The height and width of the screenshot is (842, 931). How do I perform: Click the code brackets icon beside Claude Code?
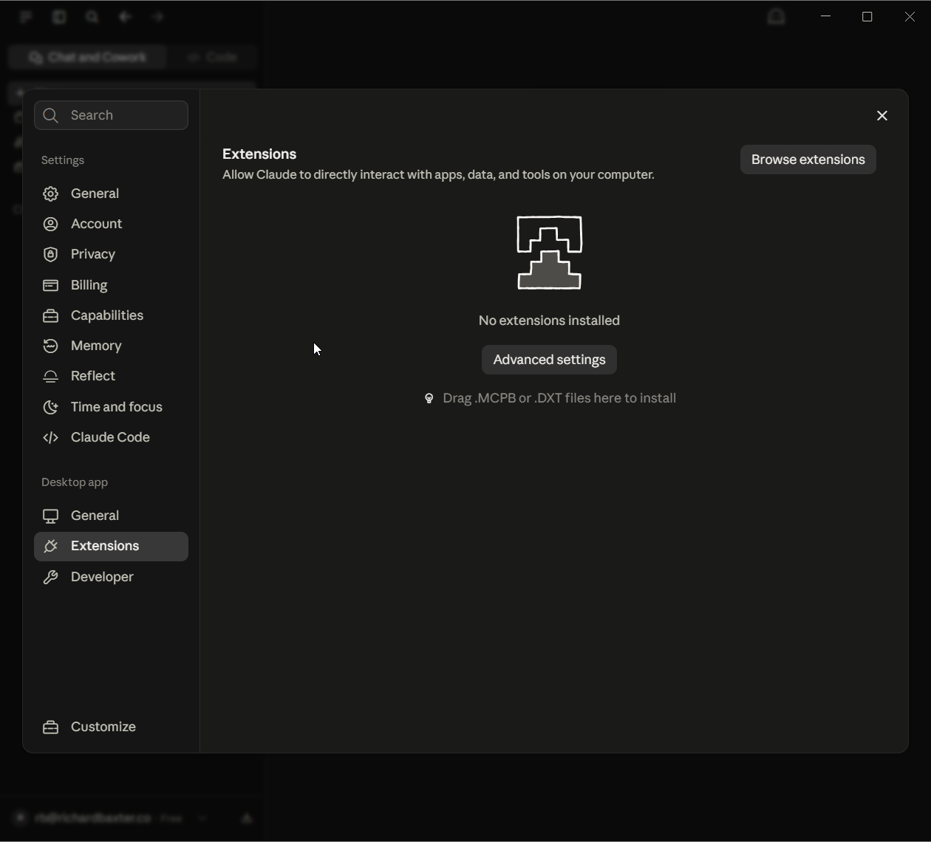point(50,437)
